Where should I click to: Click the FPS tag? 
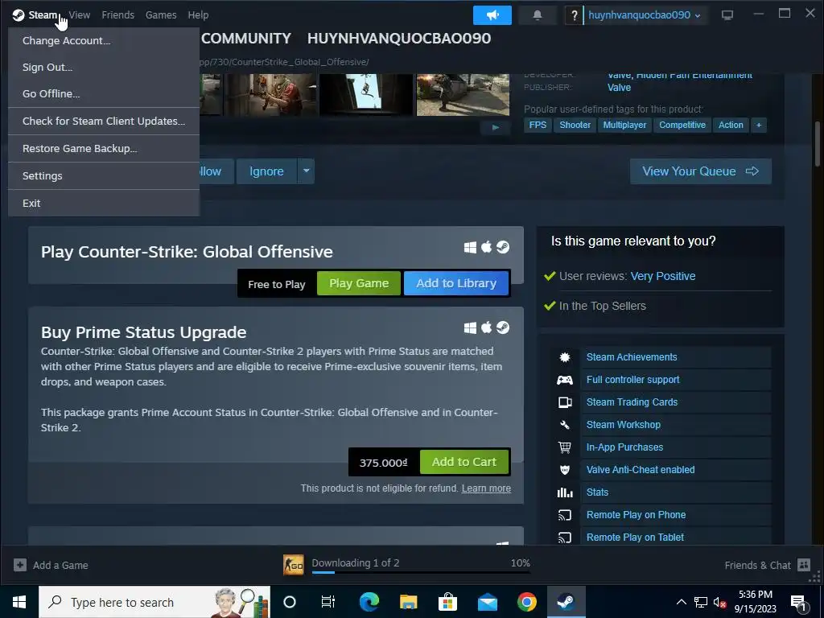tap(538, 125)
